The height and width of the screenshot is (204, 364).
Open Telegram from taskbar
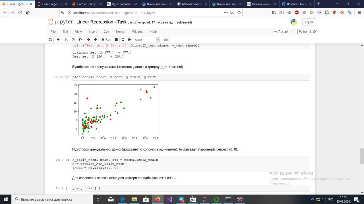pyautogui.click(x=181, y=199)
